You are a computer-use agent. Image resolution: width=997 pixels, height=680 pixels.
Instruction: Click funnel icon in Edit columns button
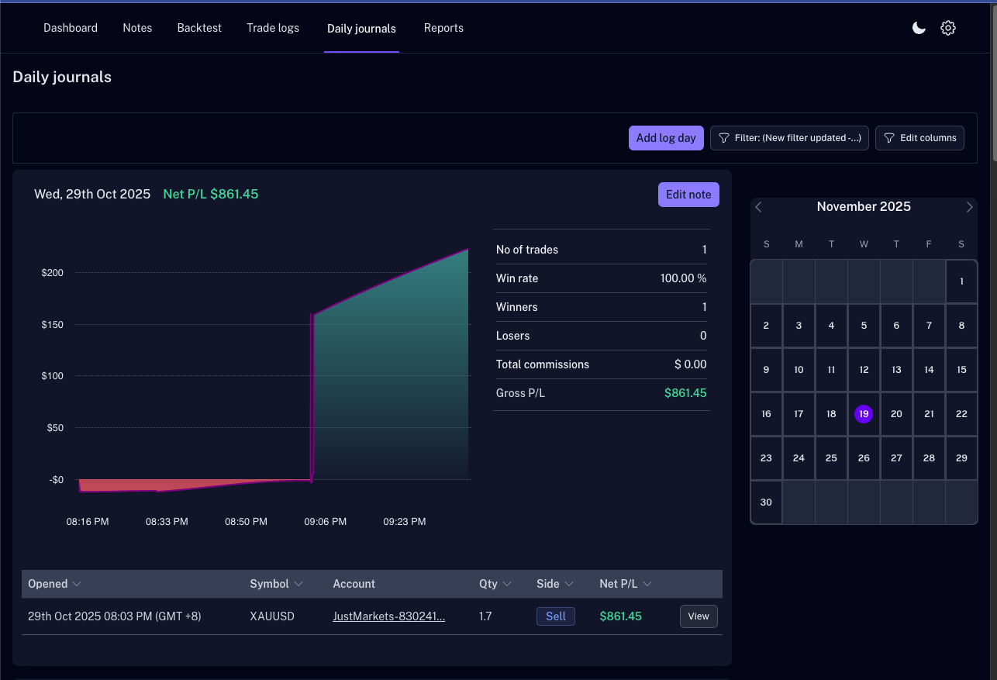tap(889, 138)
